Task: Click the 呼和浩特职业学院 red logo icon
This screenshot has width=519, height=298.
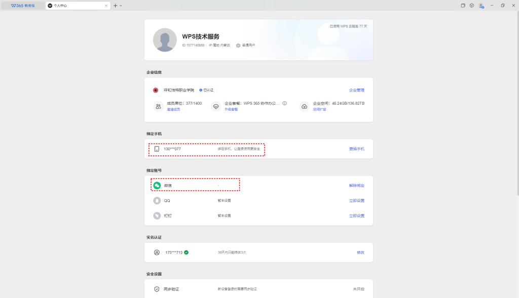Action: [156, 90]
